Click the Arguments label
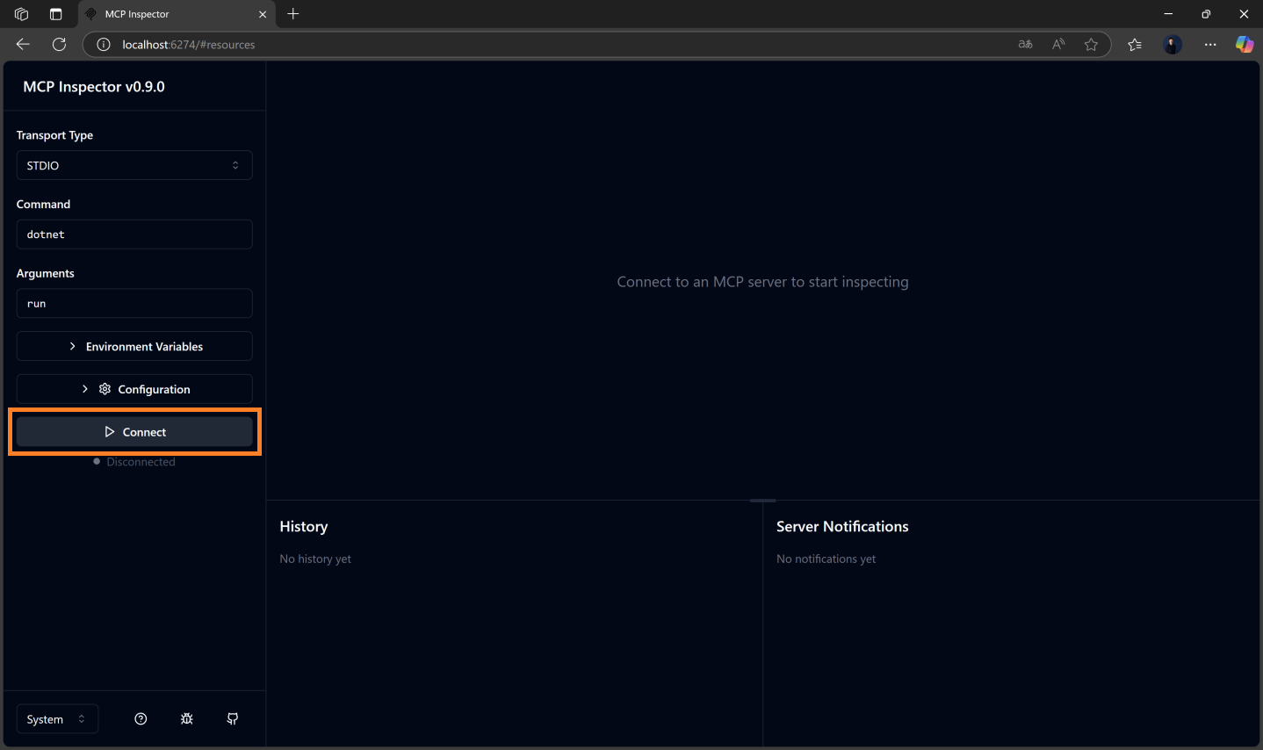Image resolution: width=1263 pixels, height=750 pixels. click(46, 274)
